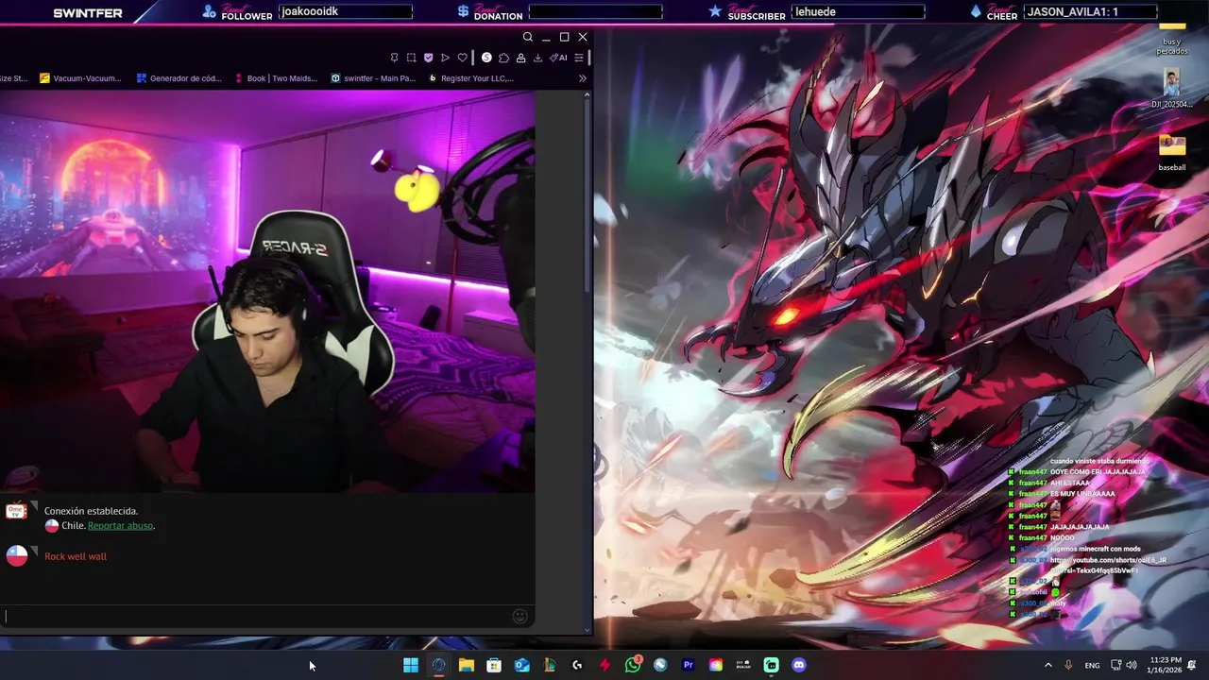
Task: Open the DJI_2025 desktop image file
Action: pyautogui.click(x=1172, y=90)
